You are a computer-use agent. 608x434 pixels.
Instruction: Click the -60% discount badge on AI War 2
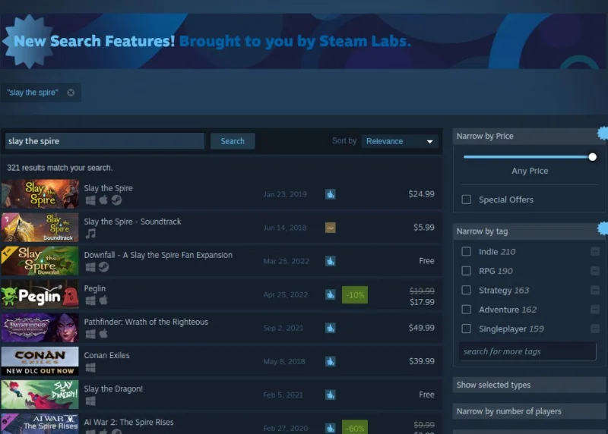(355, 427)
